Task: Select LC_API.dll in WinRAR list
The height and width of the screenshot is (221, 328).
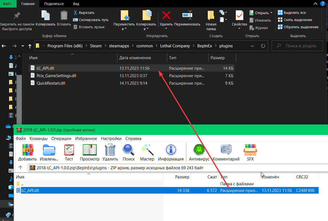Action: pyautogui.click(x=167, y=190)
